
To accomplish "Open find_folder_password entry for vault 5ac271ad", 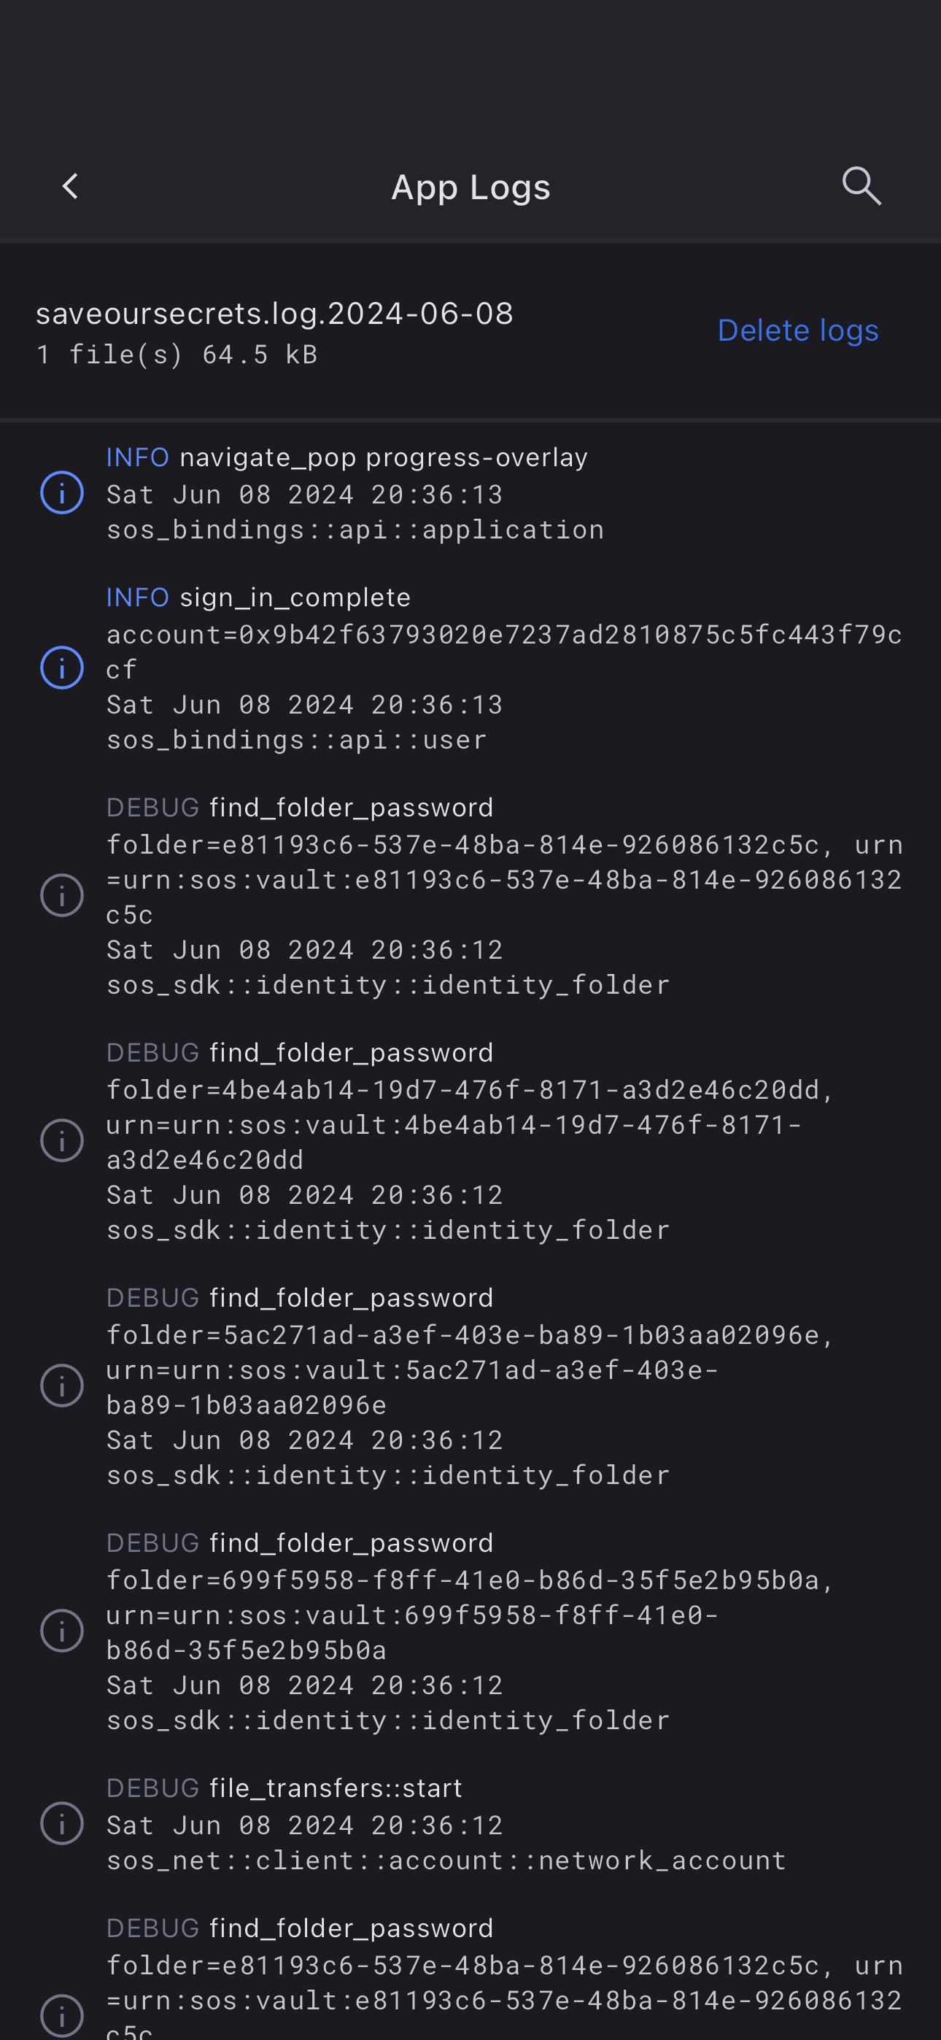I will [x=351, y=1298].
